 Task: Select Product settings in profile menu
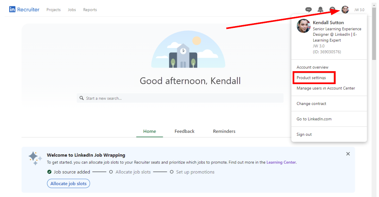pyautogui.click(x=311, y=77)
